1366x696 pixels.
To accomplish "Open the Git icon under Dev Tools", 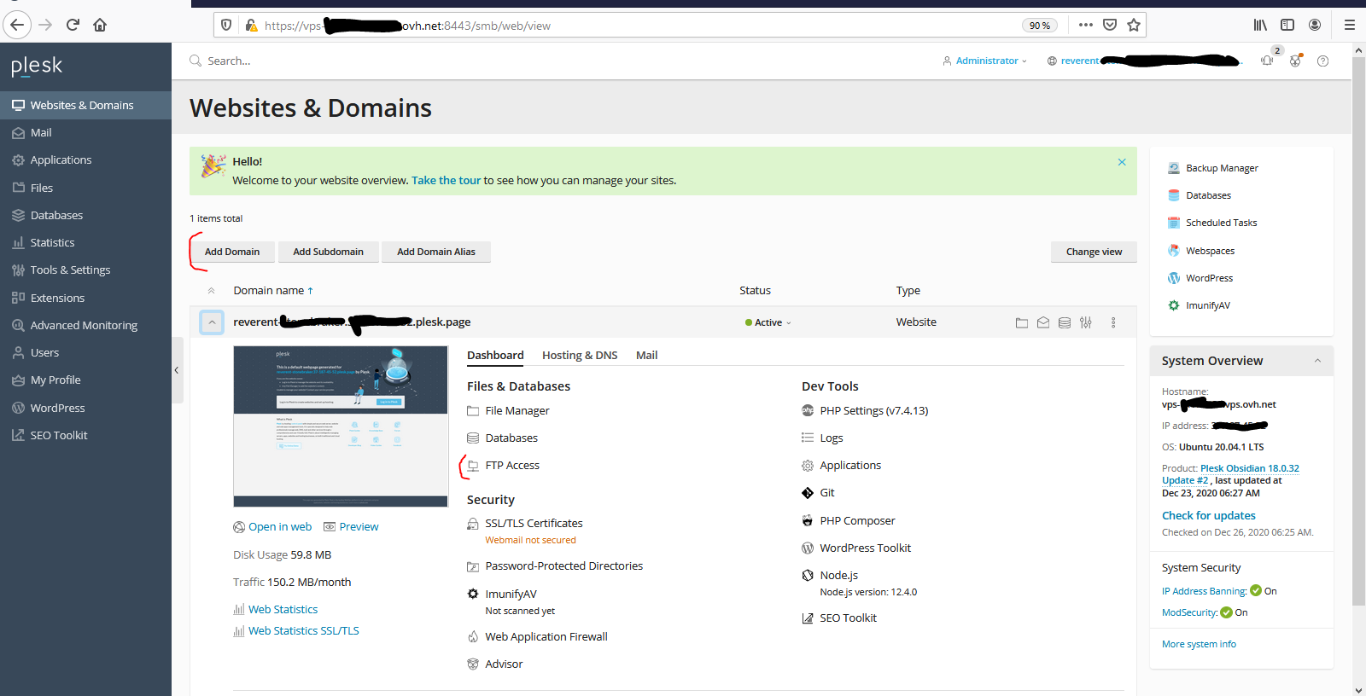I will (808, 493).
